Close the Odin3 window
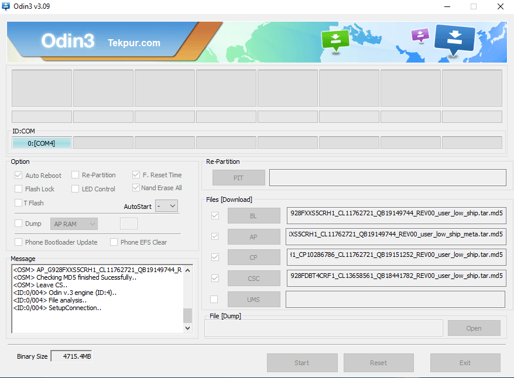 tap(500, 6)
